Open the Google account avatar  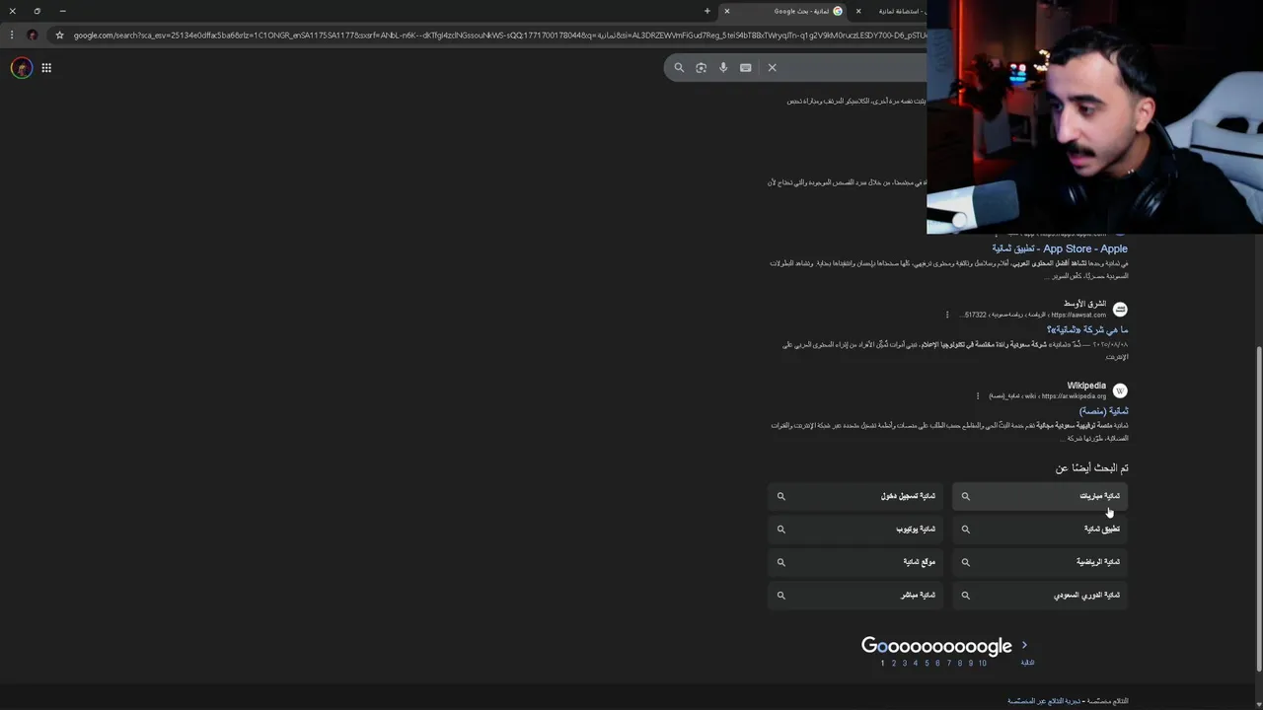point(21,68)
